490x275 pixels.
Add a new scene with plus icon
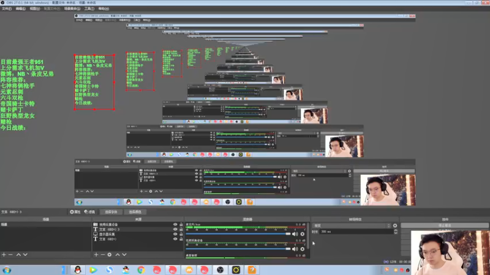pyautogui.click(x=4, y=255)
